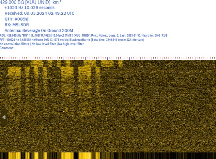The width and height of the screenshot is (216, 159).
Task: Click the "Comment:" label
Action: 7,48
